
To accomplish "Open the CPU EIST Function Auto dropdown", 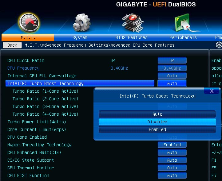I will (172, 175).
